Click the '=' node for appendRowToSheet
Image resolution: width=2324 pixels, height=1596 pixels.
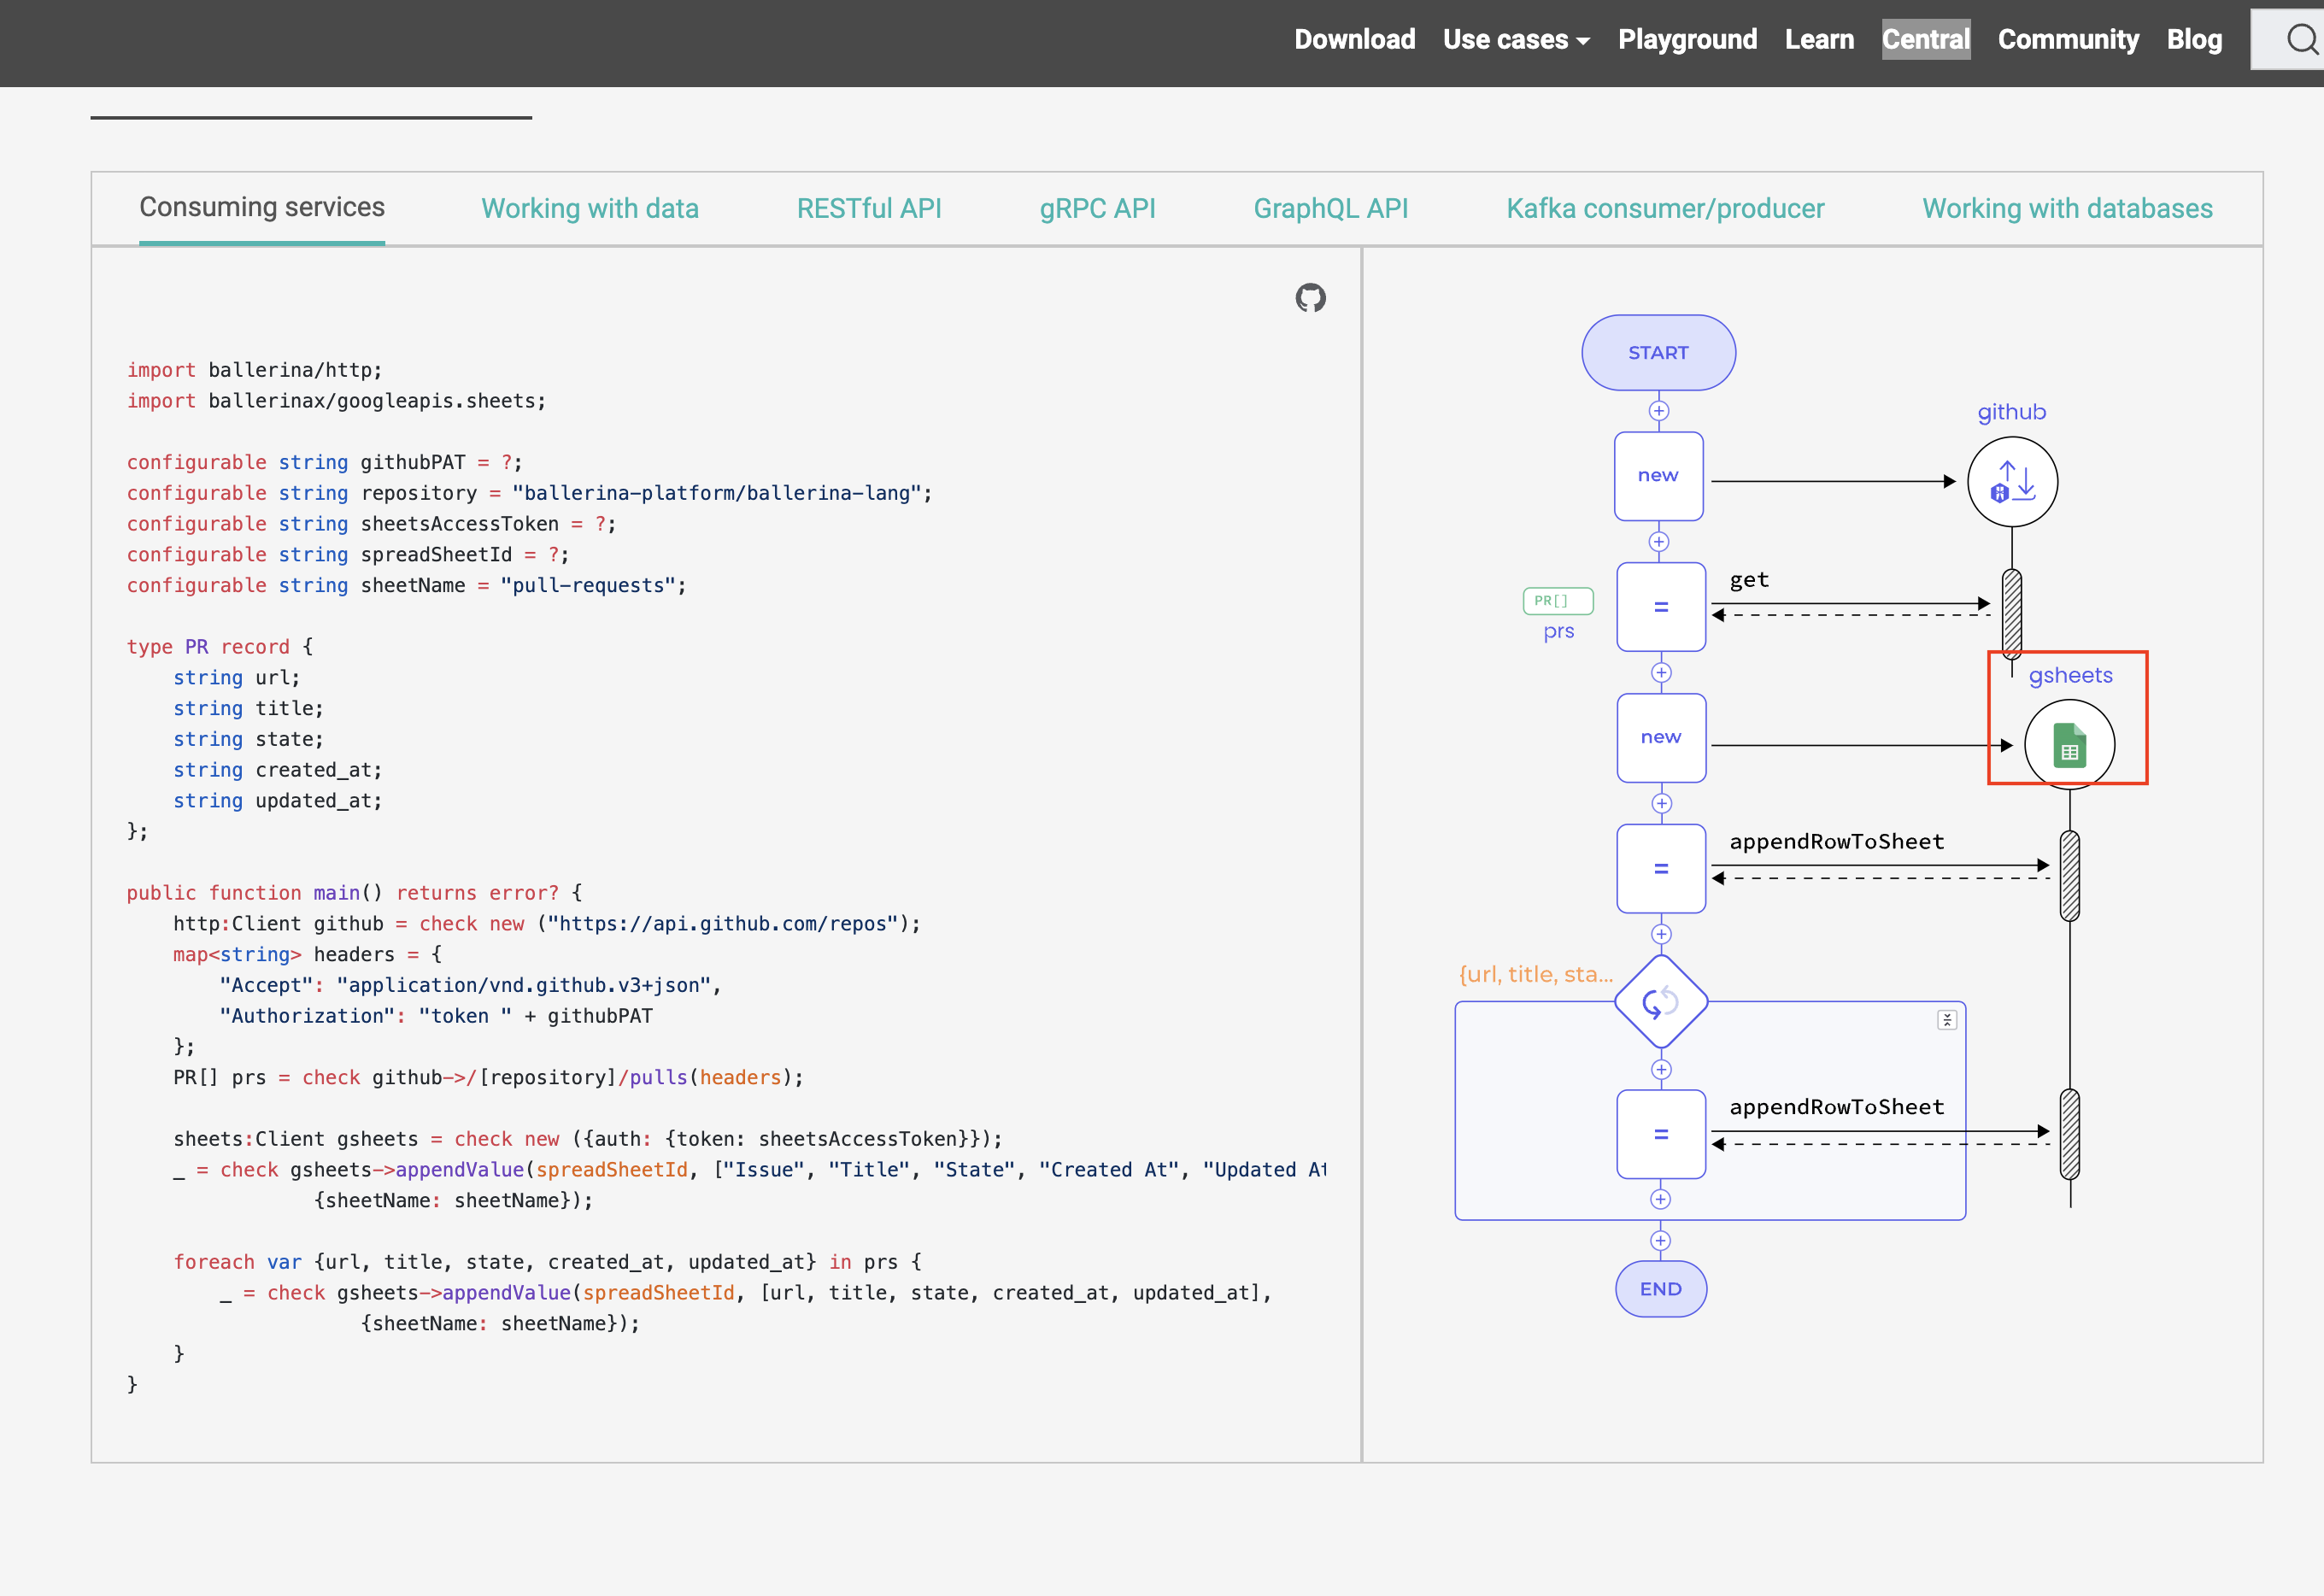coord(1660,868)
